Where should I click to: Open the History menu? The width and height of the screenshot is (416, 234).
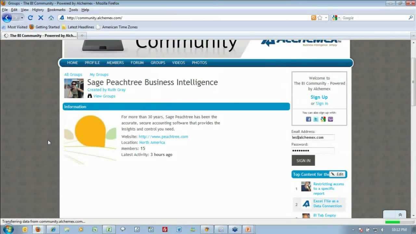pyautogui.click(x=38, y=10)
